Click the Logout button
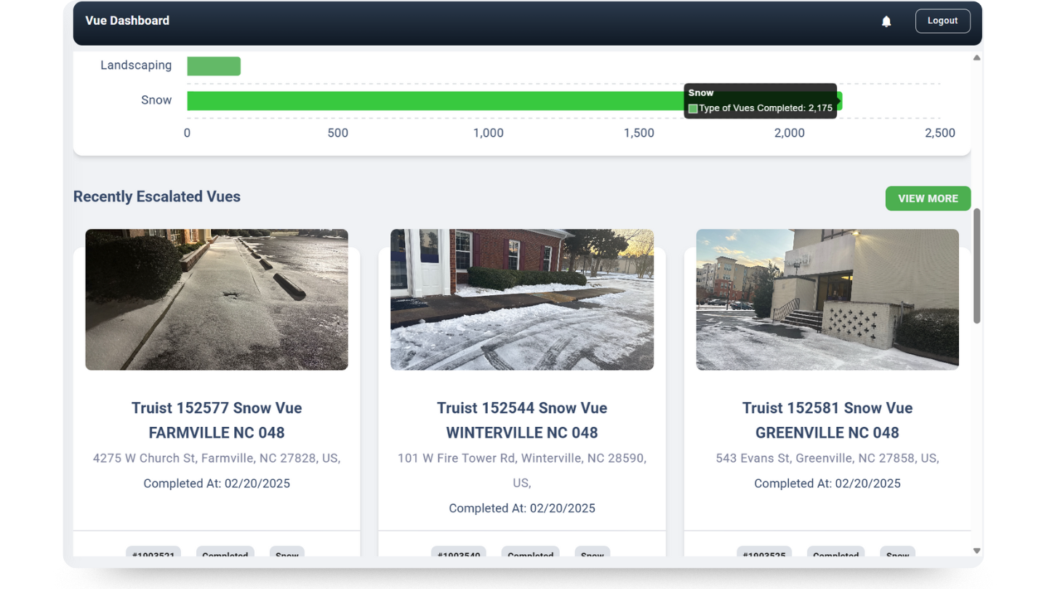 (x=942, y=21)
